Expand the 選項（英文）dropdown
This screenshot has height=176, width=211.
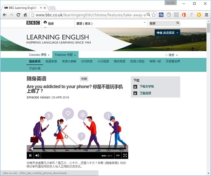point(110,23)
